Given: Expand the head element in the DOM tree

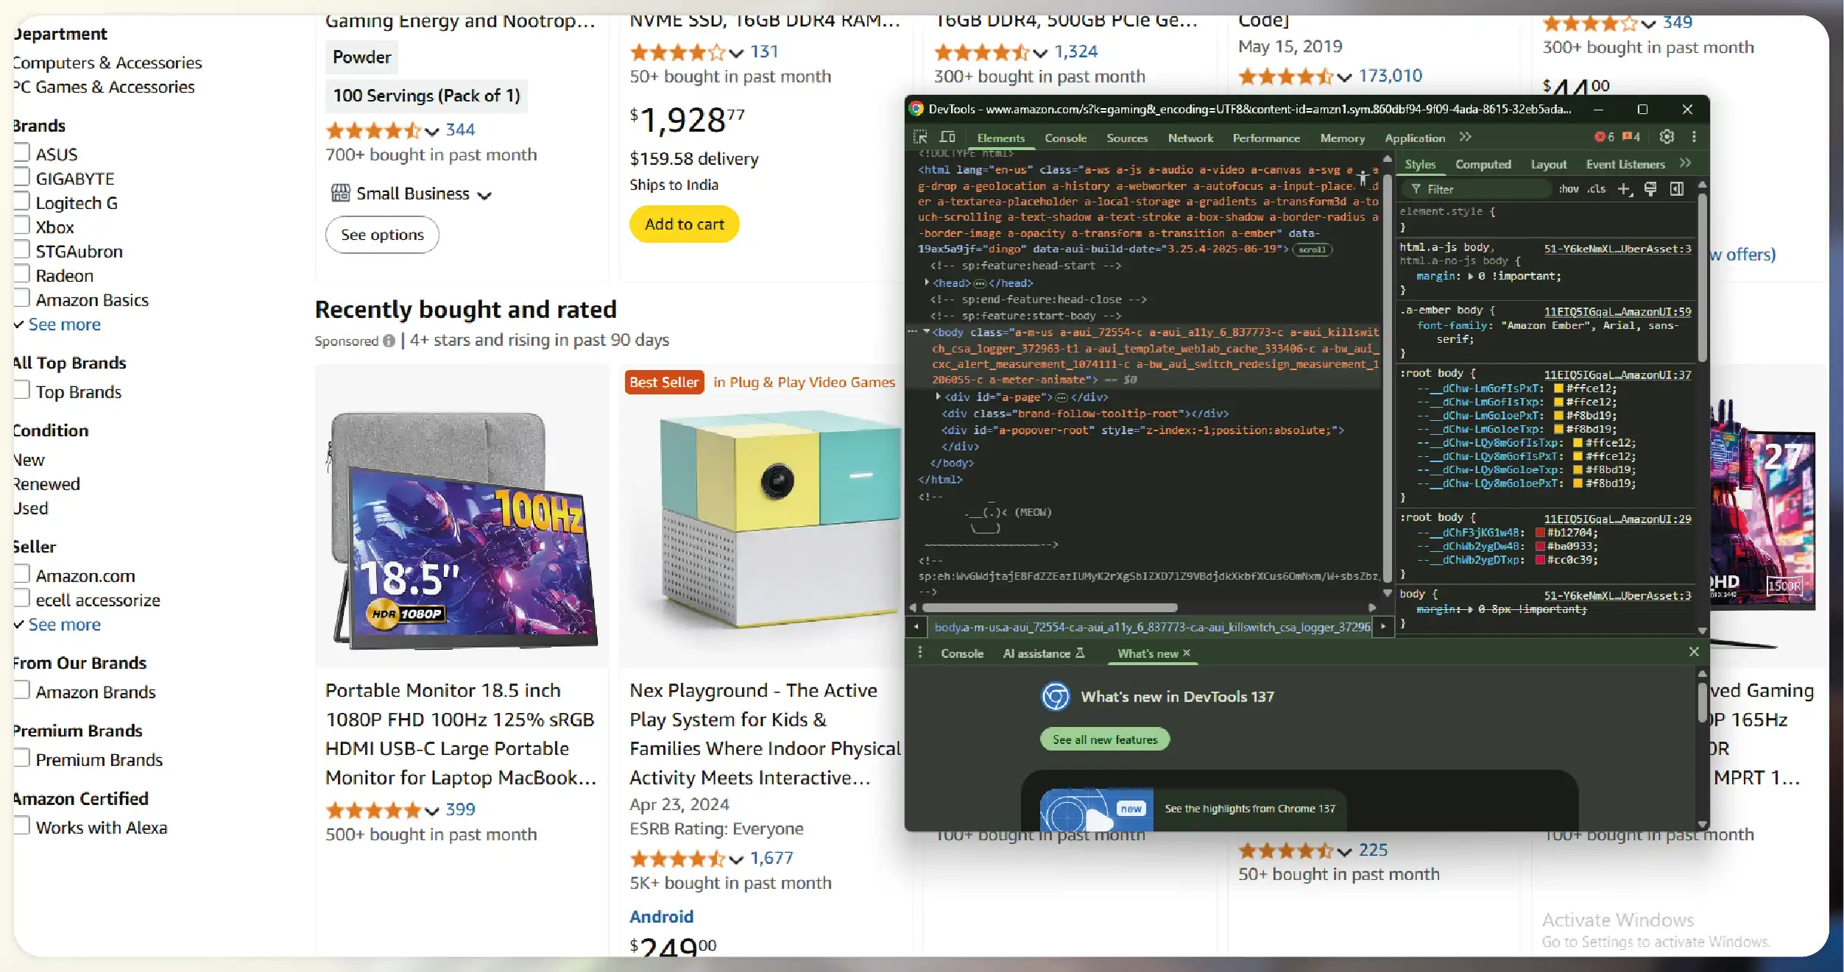Looking at the screenshot, I should (927, 283).
